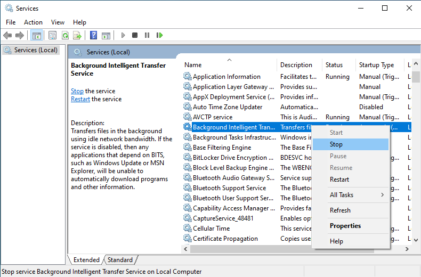Click Running status of AVCTP service

coord(337,117)
